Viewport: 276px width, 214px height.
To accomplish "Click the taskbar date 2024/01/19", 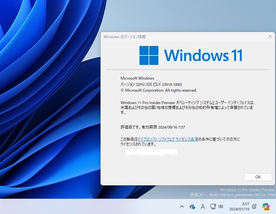I will 239,209.
